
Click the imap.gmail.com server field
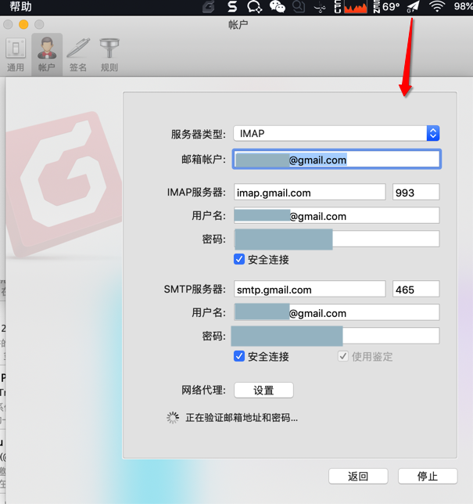click(x=310, y=193)
